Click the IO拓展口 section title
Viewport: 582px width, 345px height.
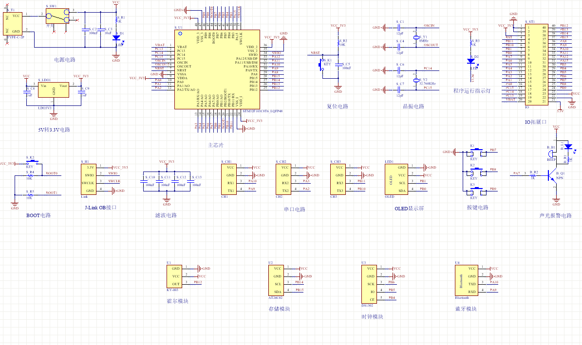pyautogui.click(x=536, y=122)
